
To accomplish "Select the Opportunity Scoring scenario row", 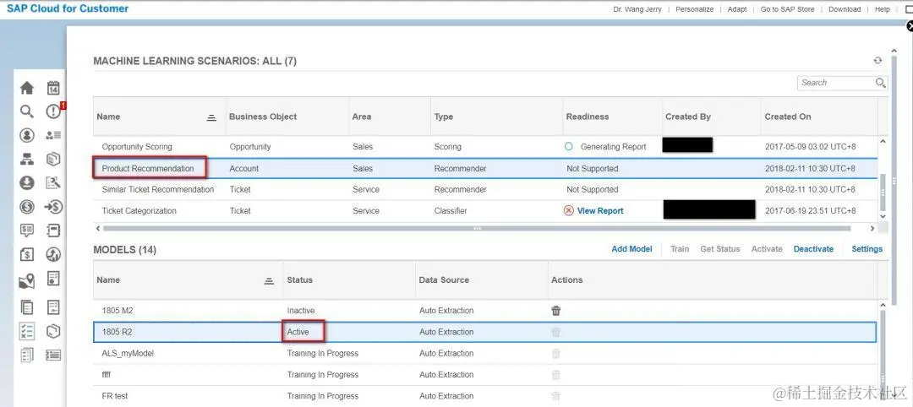I will coord(485,147).
